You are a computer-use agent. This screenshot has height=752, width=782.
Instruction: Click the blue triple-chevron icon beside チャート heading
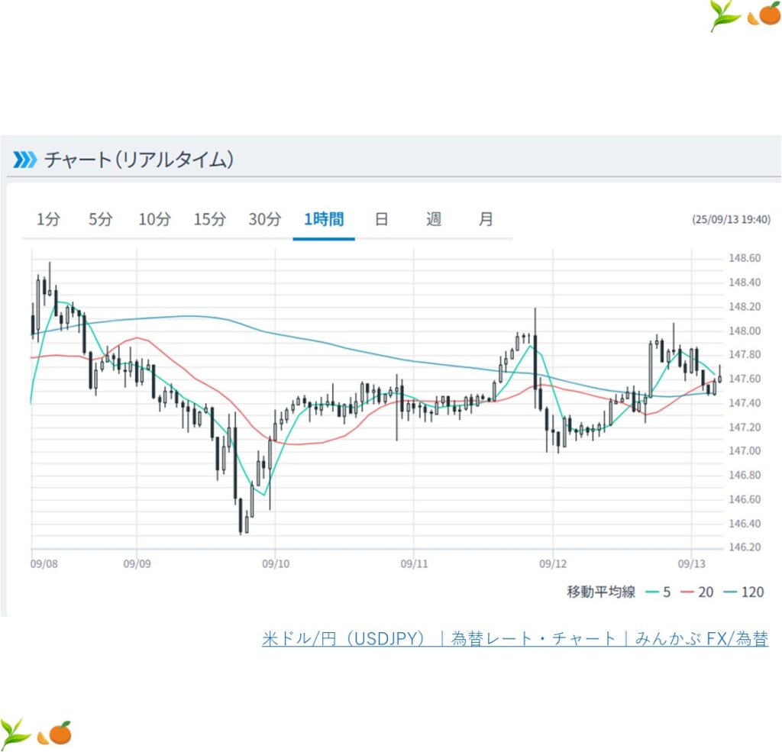pyautogui.click(x=24, y=160)
